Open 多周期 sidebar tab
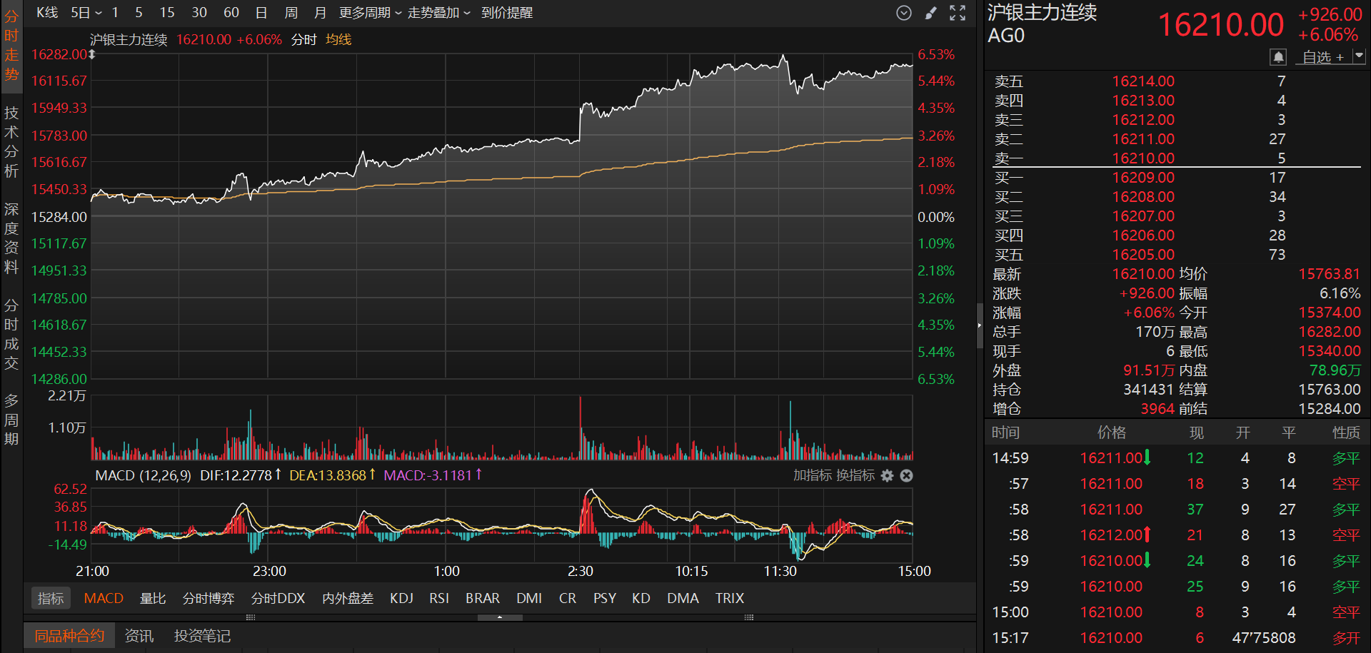1371x653 pixels. 11,420
